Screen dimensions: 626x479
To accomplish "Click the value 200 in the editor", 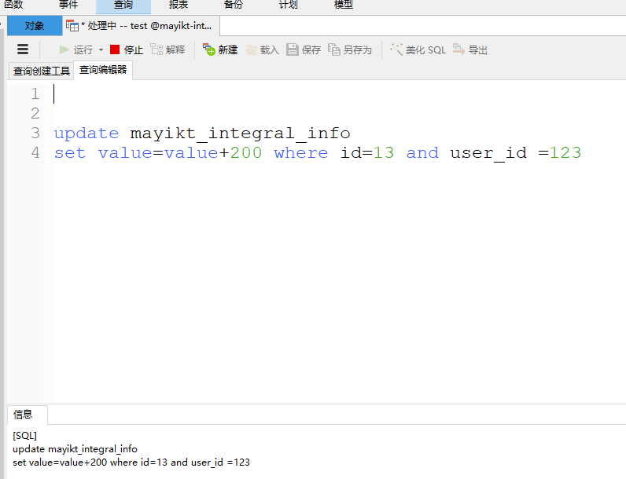I will 246,153.
